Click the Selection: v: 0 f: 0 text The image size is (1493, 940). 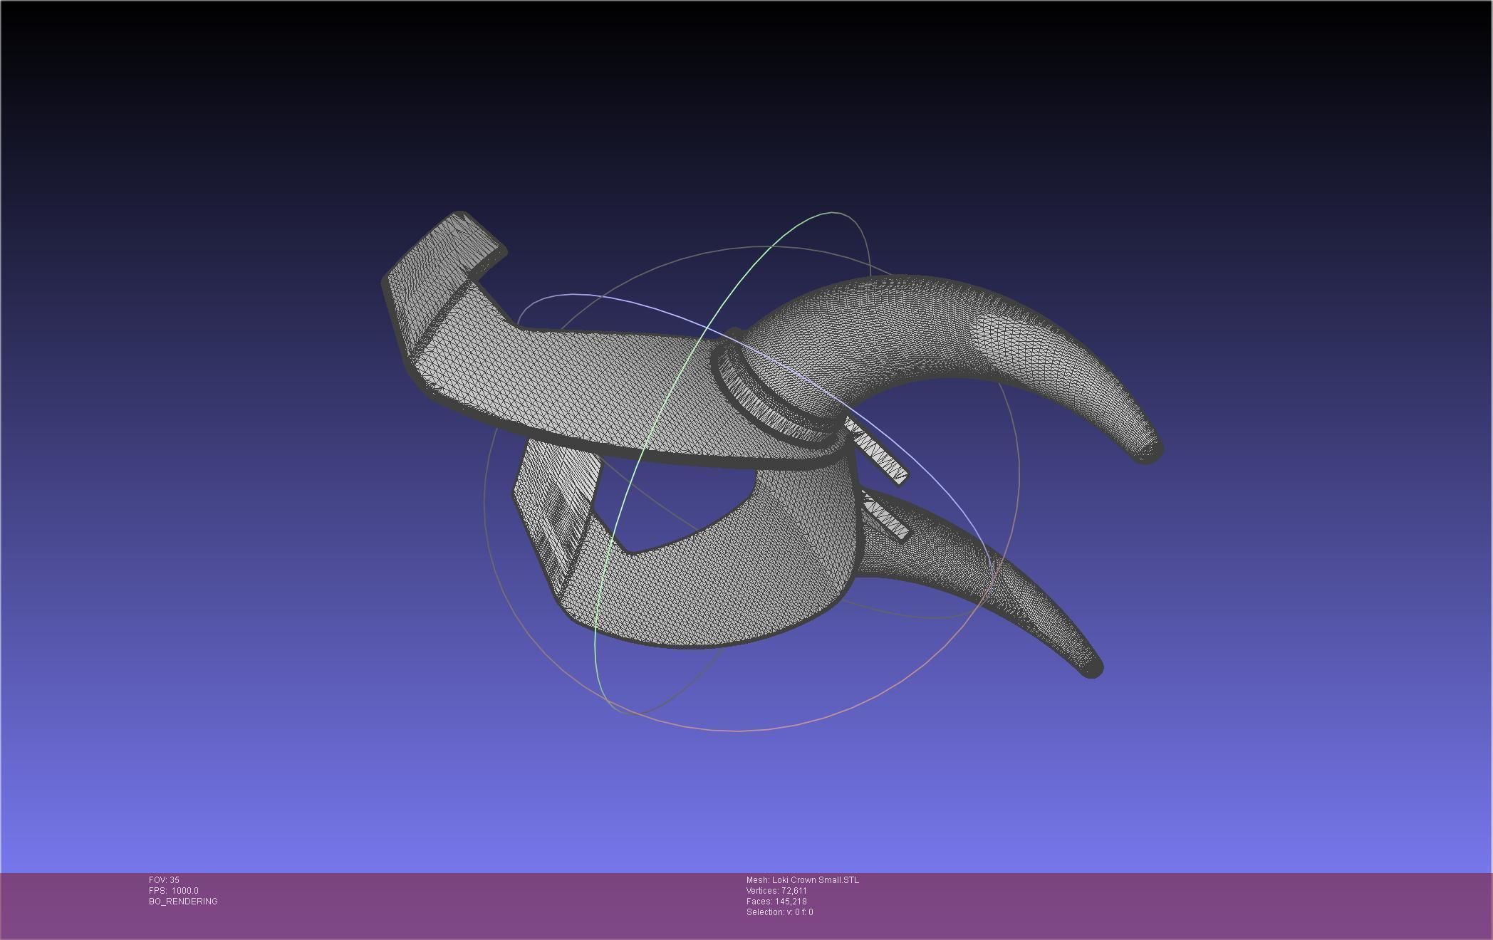tap(779, 912)
